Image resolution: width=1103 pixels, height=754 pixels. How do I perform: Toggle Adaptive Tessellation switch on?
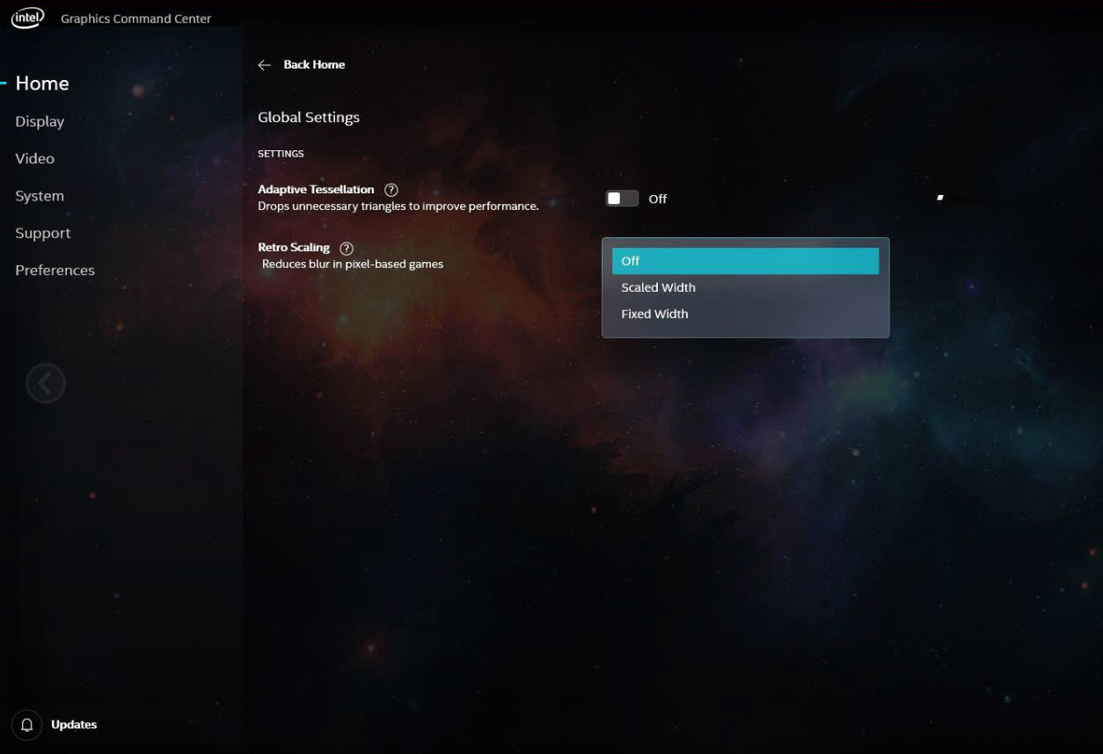(622, 199)
